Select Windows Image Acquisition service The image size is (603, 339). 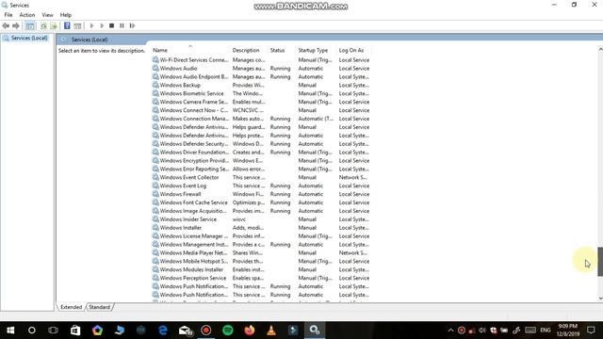[261, 211]
